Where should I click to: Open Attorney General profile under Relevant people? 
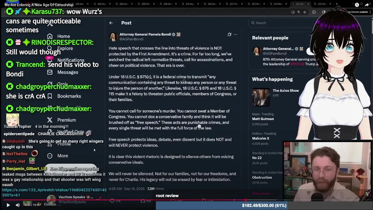pyautogui.click(x=278, y=49)
